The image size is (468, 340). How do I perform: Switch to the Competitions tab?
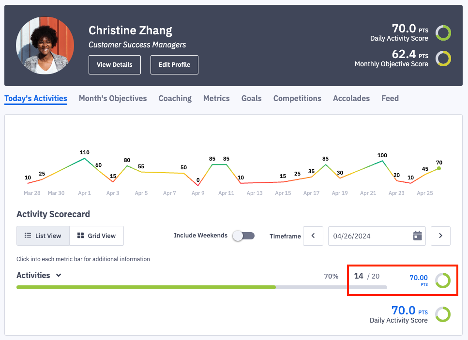click(297, 98)
